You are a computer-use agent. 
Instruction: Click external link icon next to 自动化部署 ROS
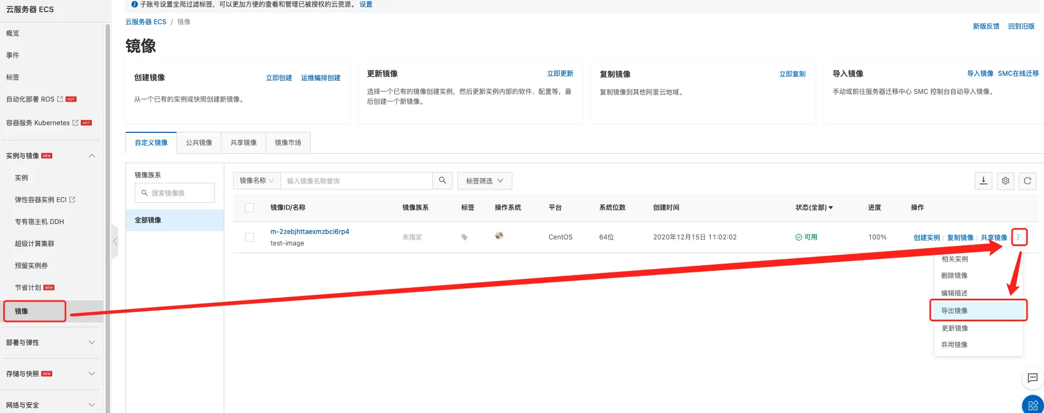(x=60, y=99)
